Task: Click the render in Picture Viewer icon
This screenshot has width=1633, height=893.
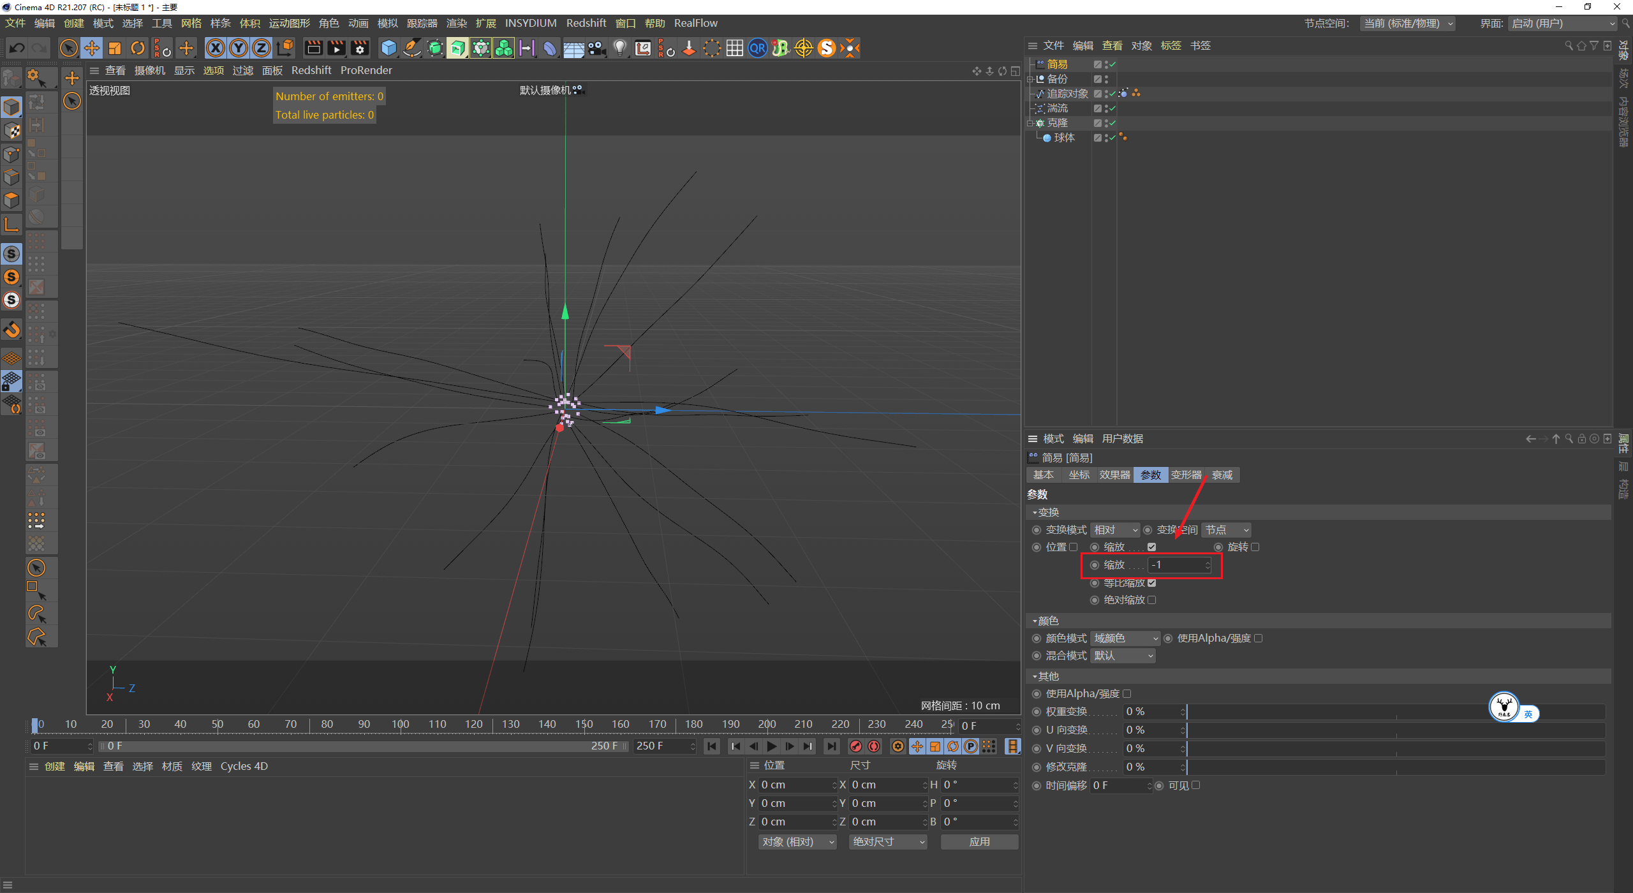Action: (336, 48)
